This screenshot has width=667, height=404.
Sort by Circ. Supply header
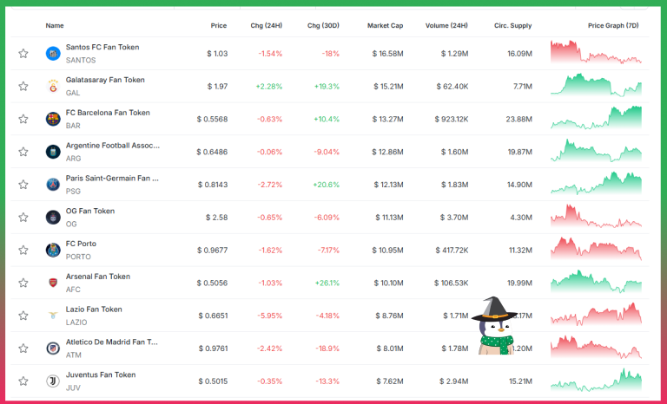coord(513,25)
